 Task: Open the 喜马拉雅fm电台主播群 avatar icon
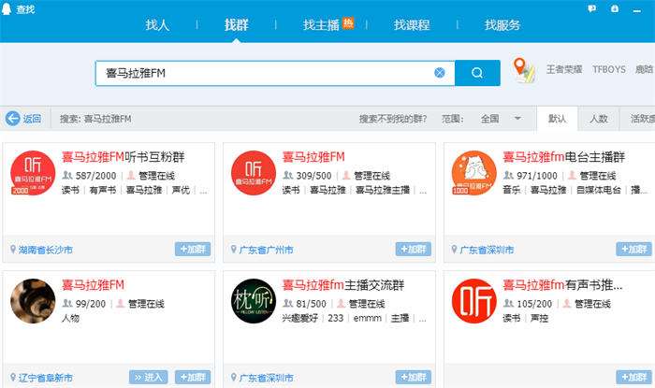[474, 173]
